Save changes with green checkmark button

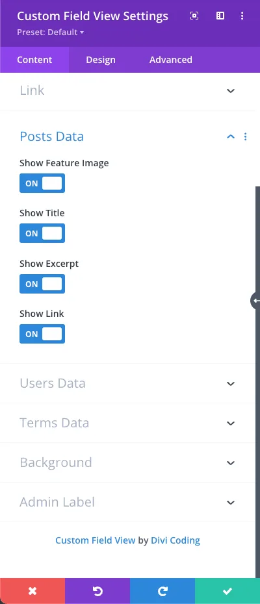[227, 591]
